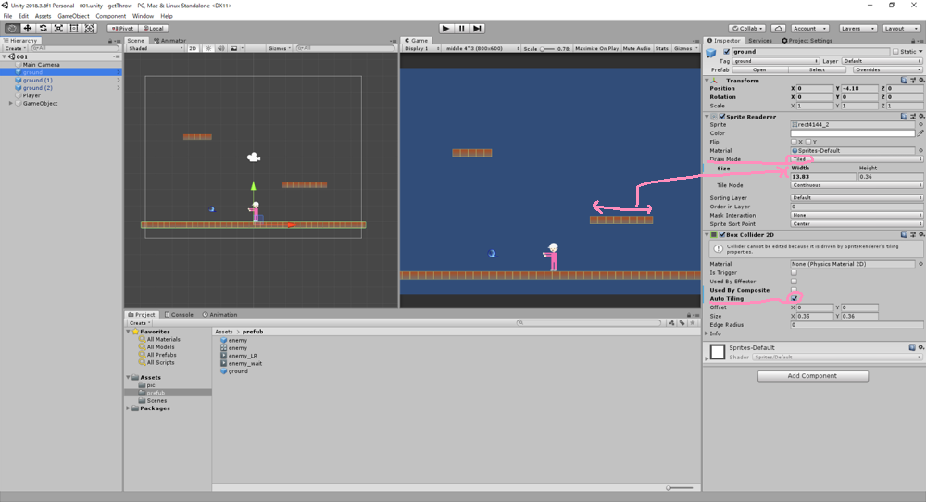This screenshot has width=926, height=502.
Task: Toggle scene lighting sun icon
Action: [208, 48]
